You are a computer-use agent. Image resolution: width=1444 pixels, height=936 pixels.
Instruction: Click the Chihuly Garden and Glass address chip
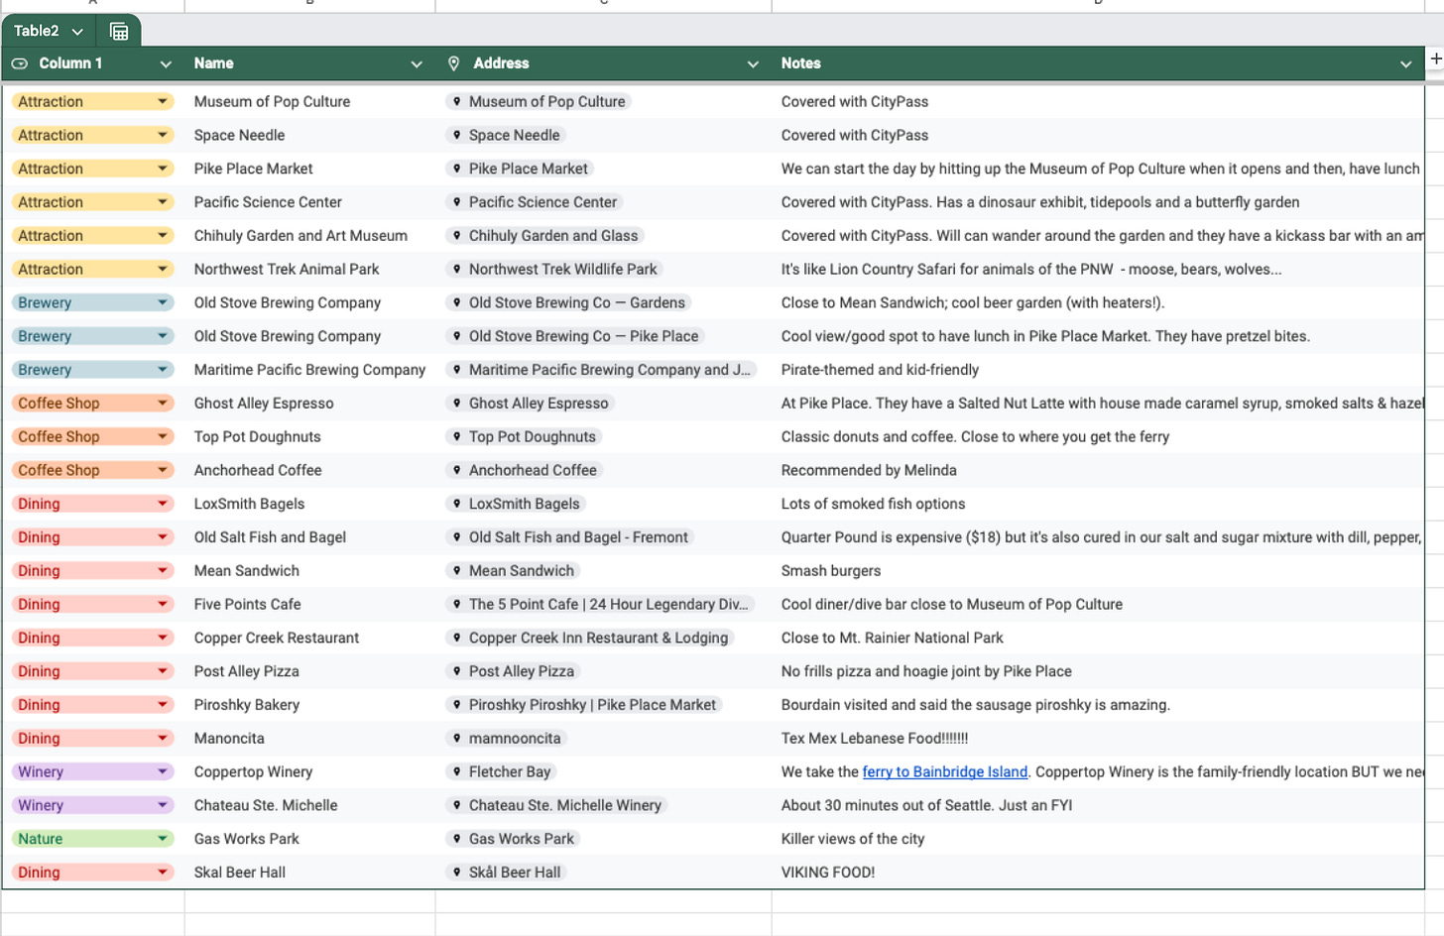point(545,235)
